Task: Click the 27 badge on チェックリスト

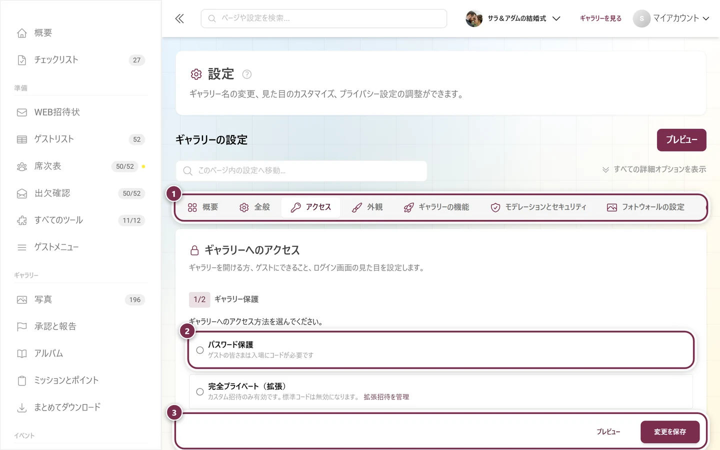Action: coord(136,60)
